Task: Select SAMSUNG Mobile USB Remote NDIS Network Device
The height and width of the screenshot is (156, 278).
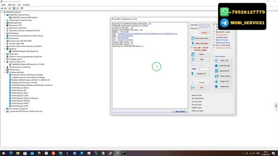Action: coord(32,85)
